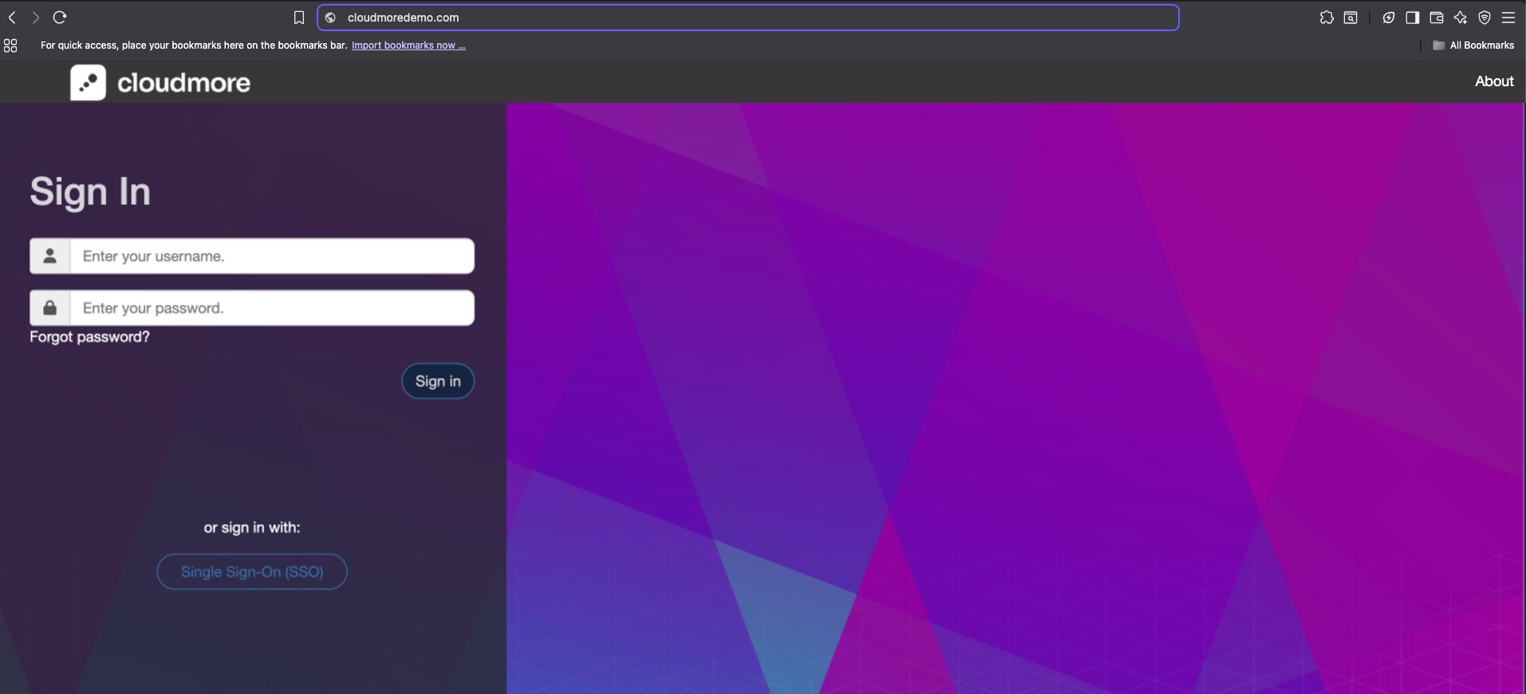Open the hamburger main menu

point(1508,18)
